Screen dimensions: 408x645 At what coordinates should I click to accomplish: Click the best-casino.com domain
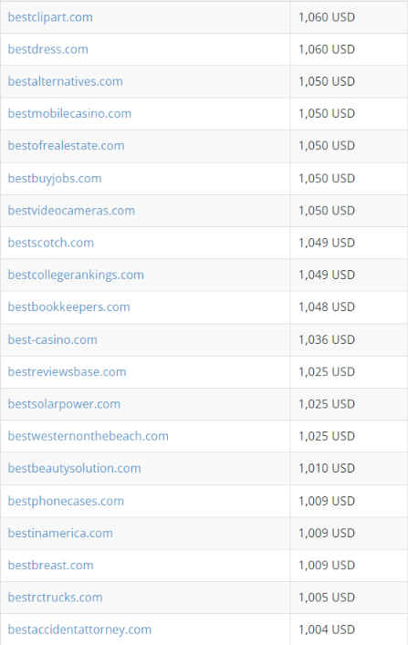tap(52, 339)
